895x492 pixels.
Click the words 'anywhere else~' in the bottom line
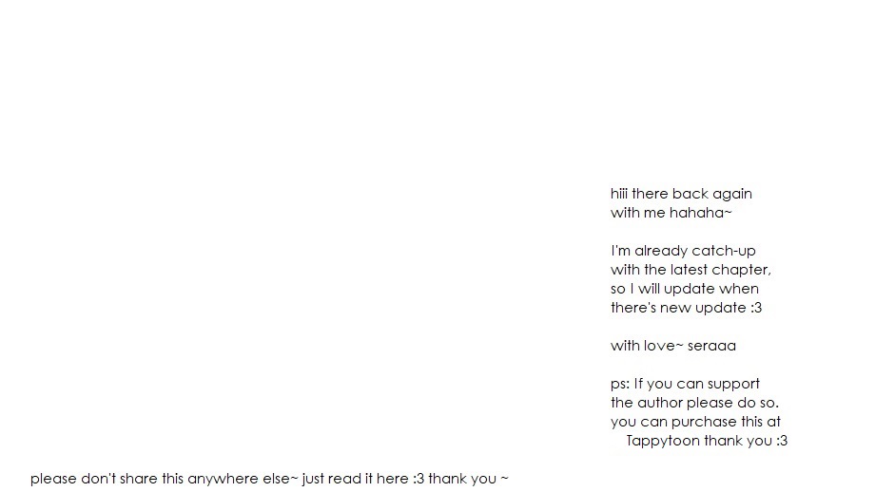point(243,479)
